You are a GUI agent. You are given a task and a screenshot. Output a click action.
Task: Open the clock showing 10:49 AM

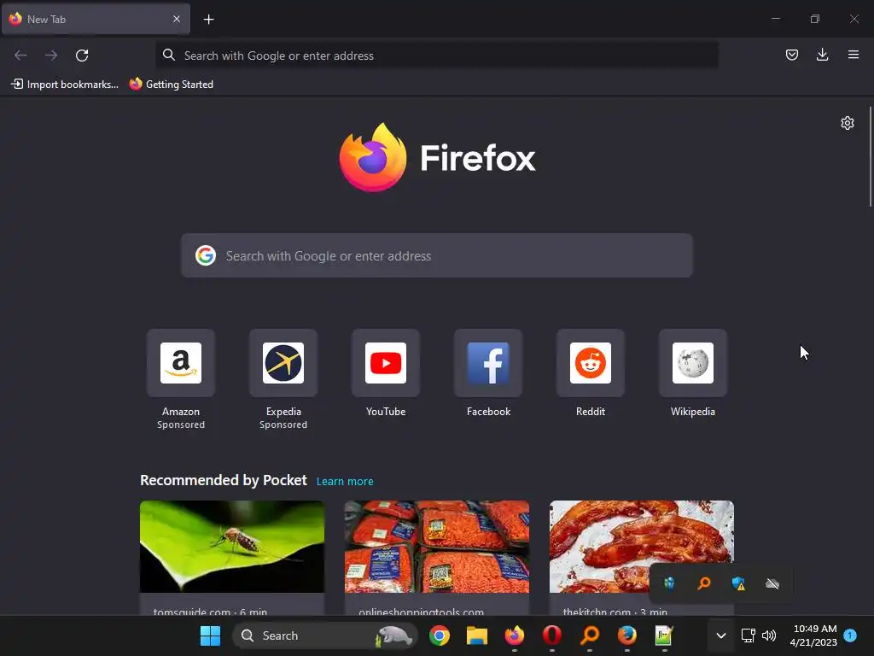pos(813,635)
